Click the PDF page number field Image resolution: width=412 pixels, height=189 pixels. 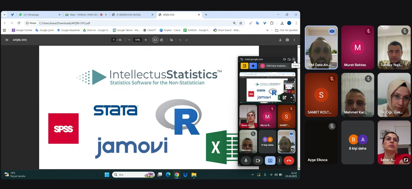coord(114,40)
